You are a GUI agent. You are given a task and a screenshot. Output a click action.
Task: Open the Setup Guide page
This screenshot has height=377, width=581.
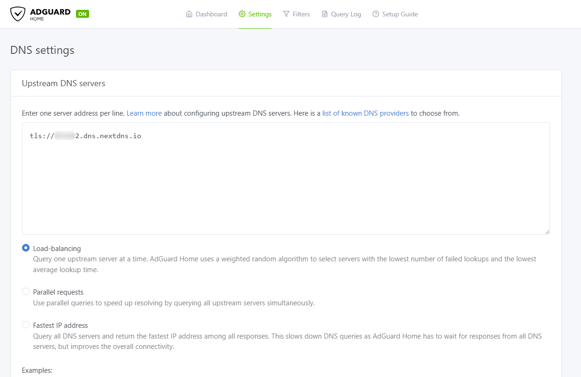click(395, 14)
